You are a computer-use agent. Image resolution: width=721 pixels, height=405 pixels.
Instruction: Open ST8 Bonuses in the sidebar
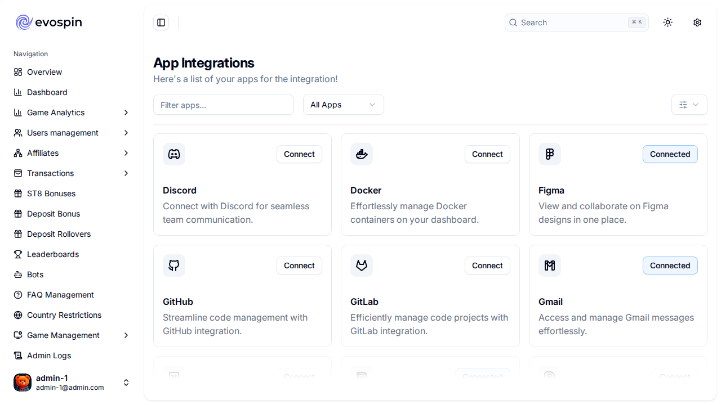click(x=72, y=193)
